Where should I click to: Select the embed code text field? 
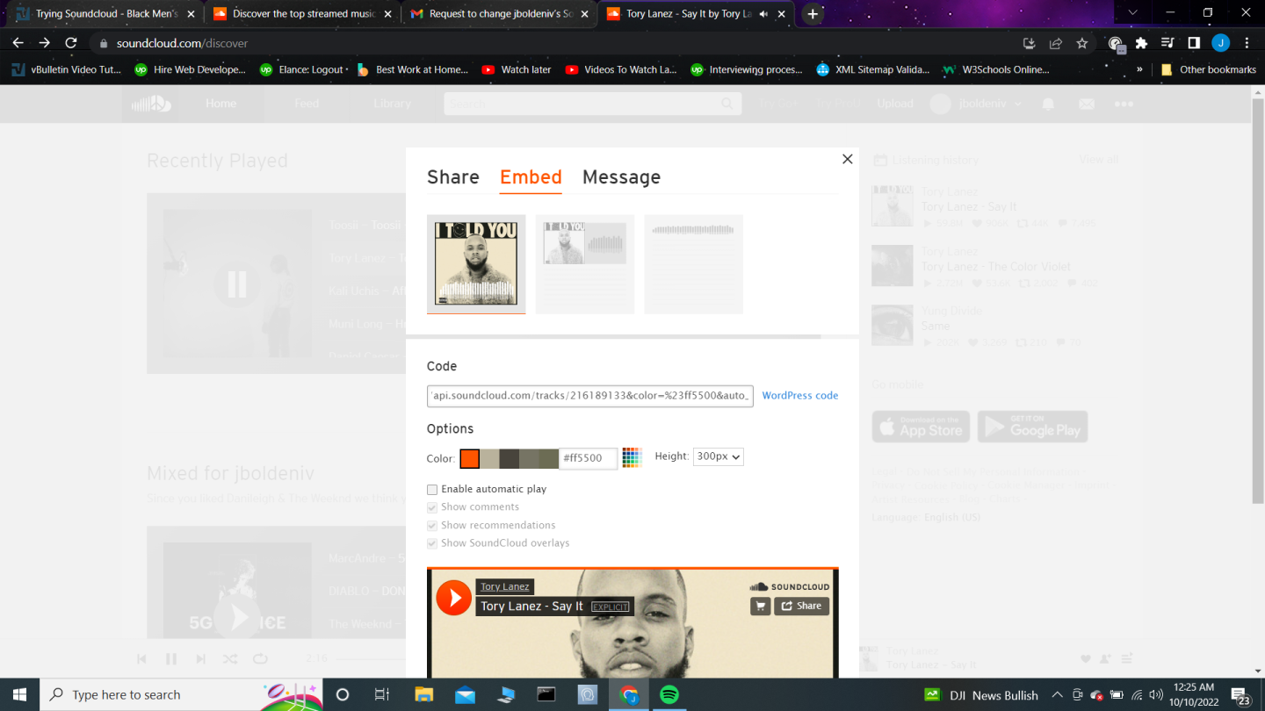click(x=590, y=396)
